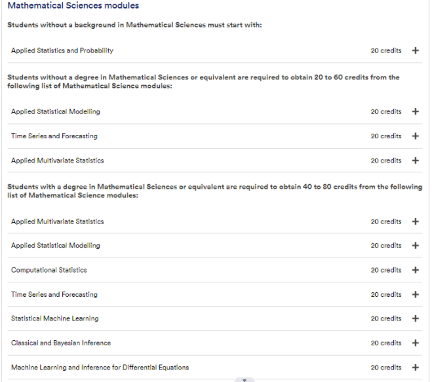
Task: Expand Time Series and Forecasting plus in 20 to 60 credits list
Action: pyautogui.click(x=415, y=136)
